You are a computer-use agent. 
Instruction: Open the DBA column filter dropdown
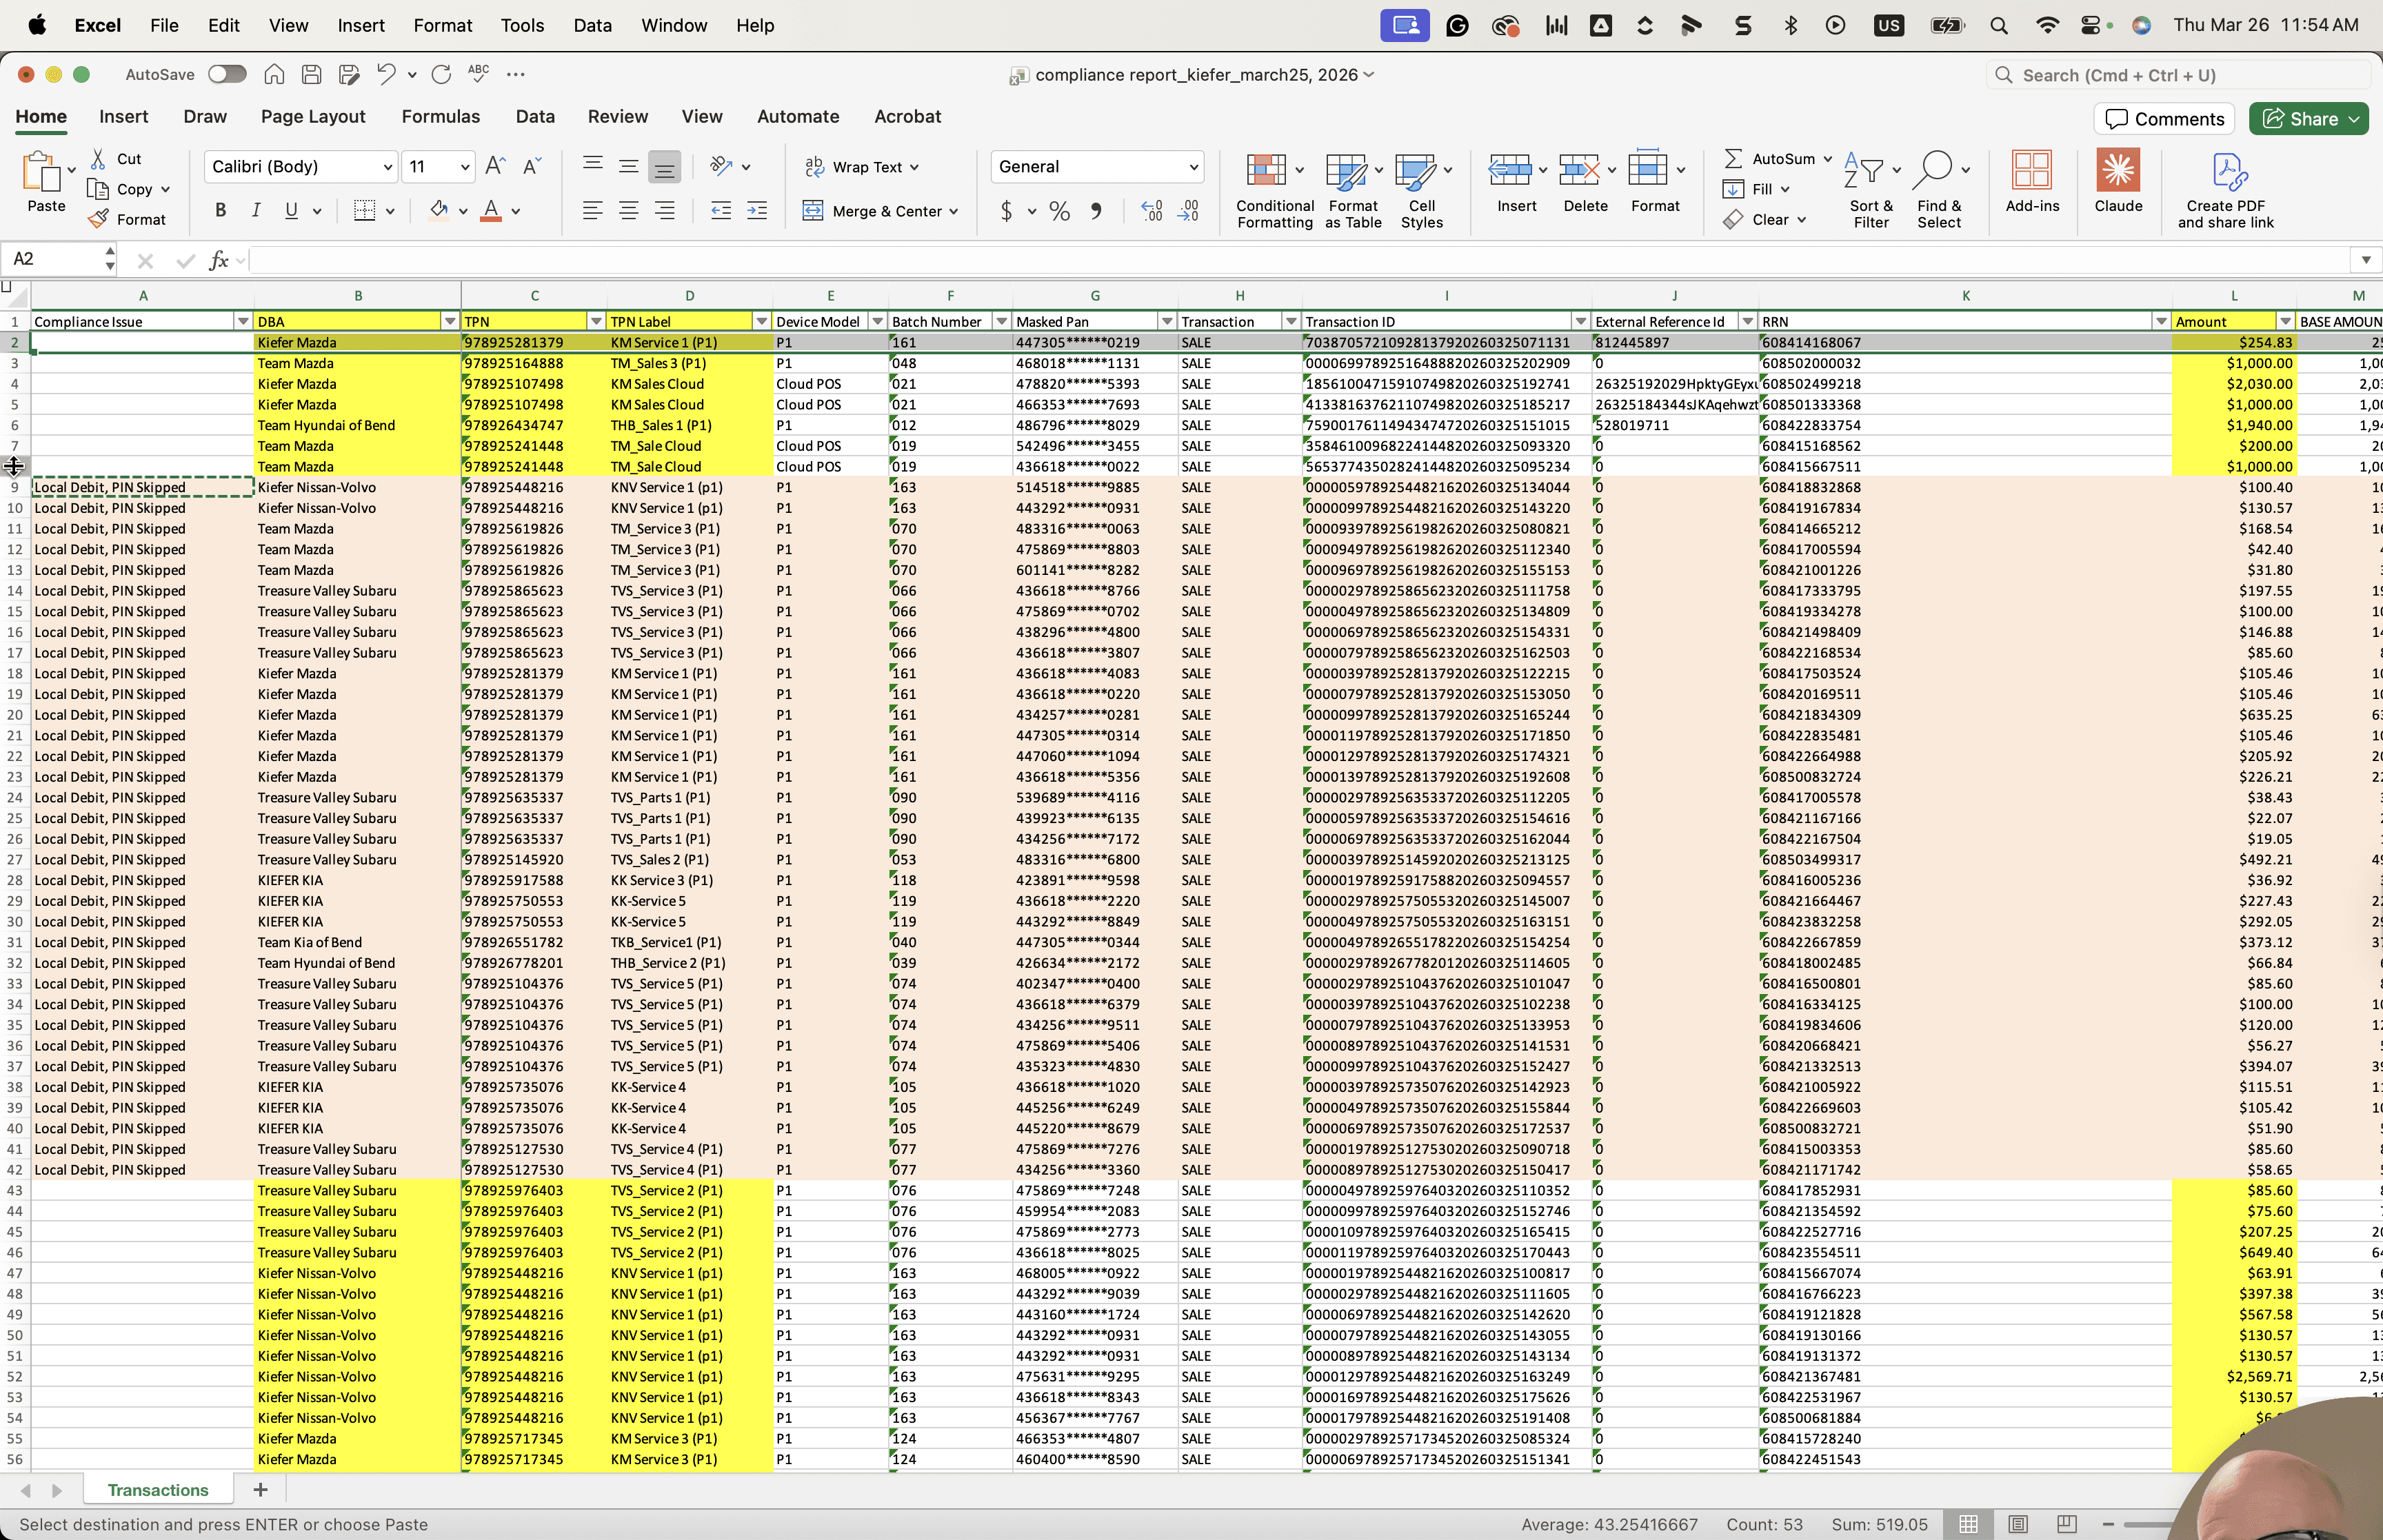[450, 321]
